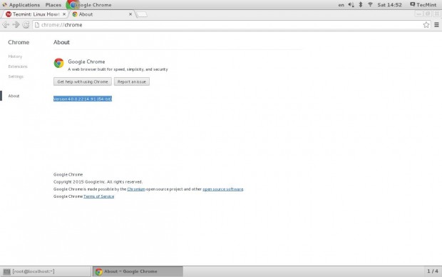Screen dimensions: 442x277
Task: Switch to the root@localhost terminal in taskbar
Action: (46, 271)
